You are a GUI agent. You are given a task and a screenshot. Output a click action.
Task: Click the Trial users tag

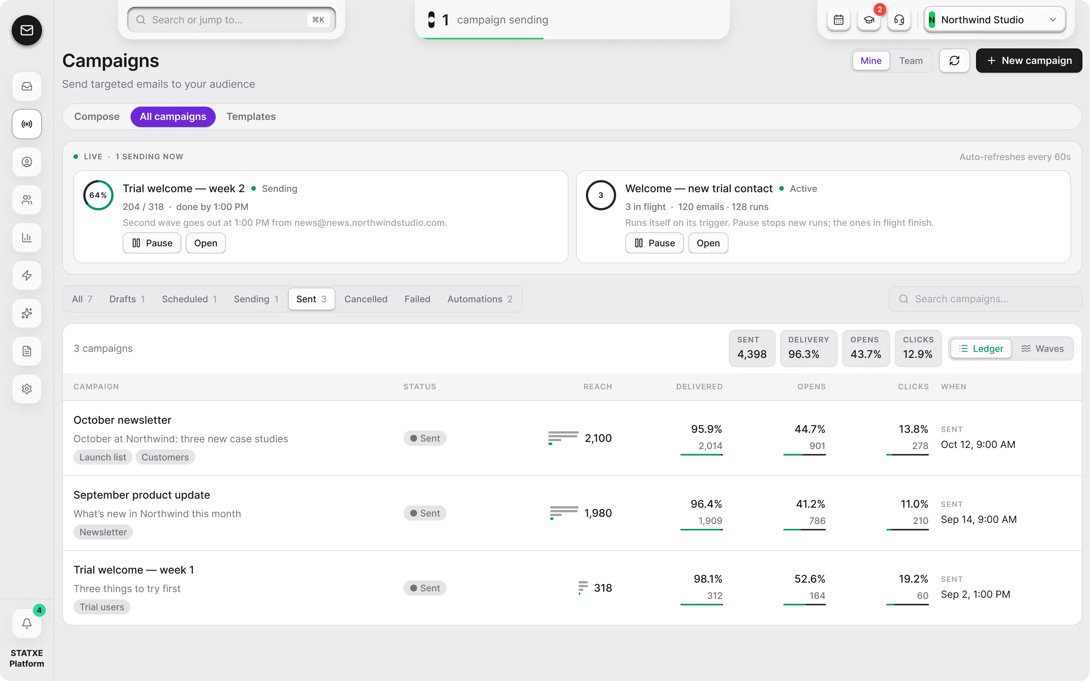[x=102, y=607]
